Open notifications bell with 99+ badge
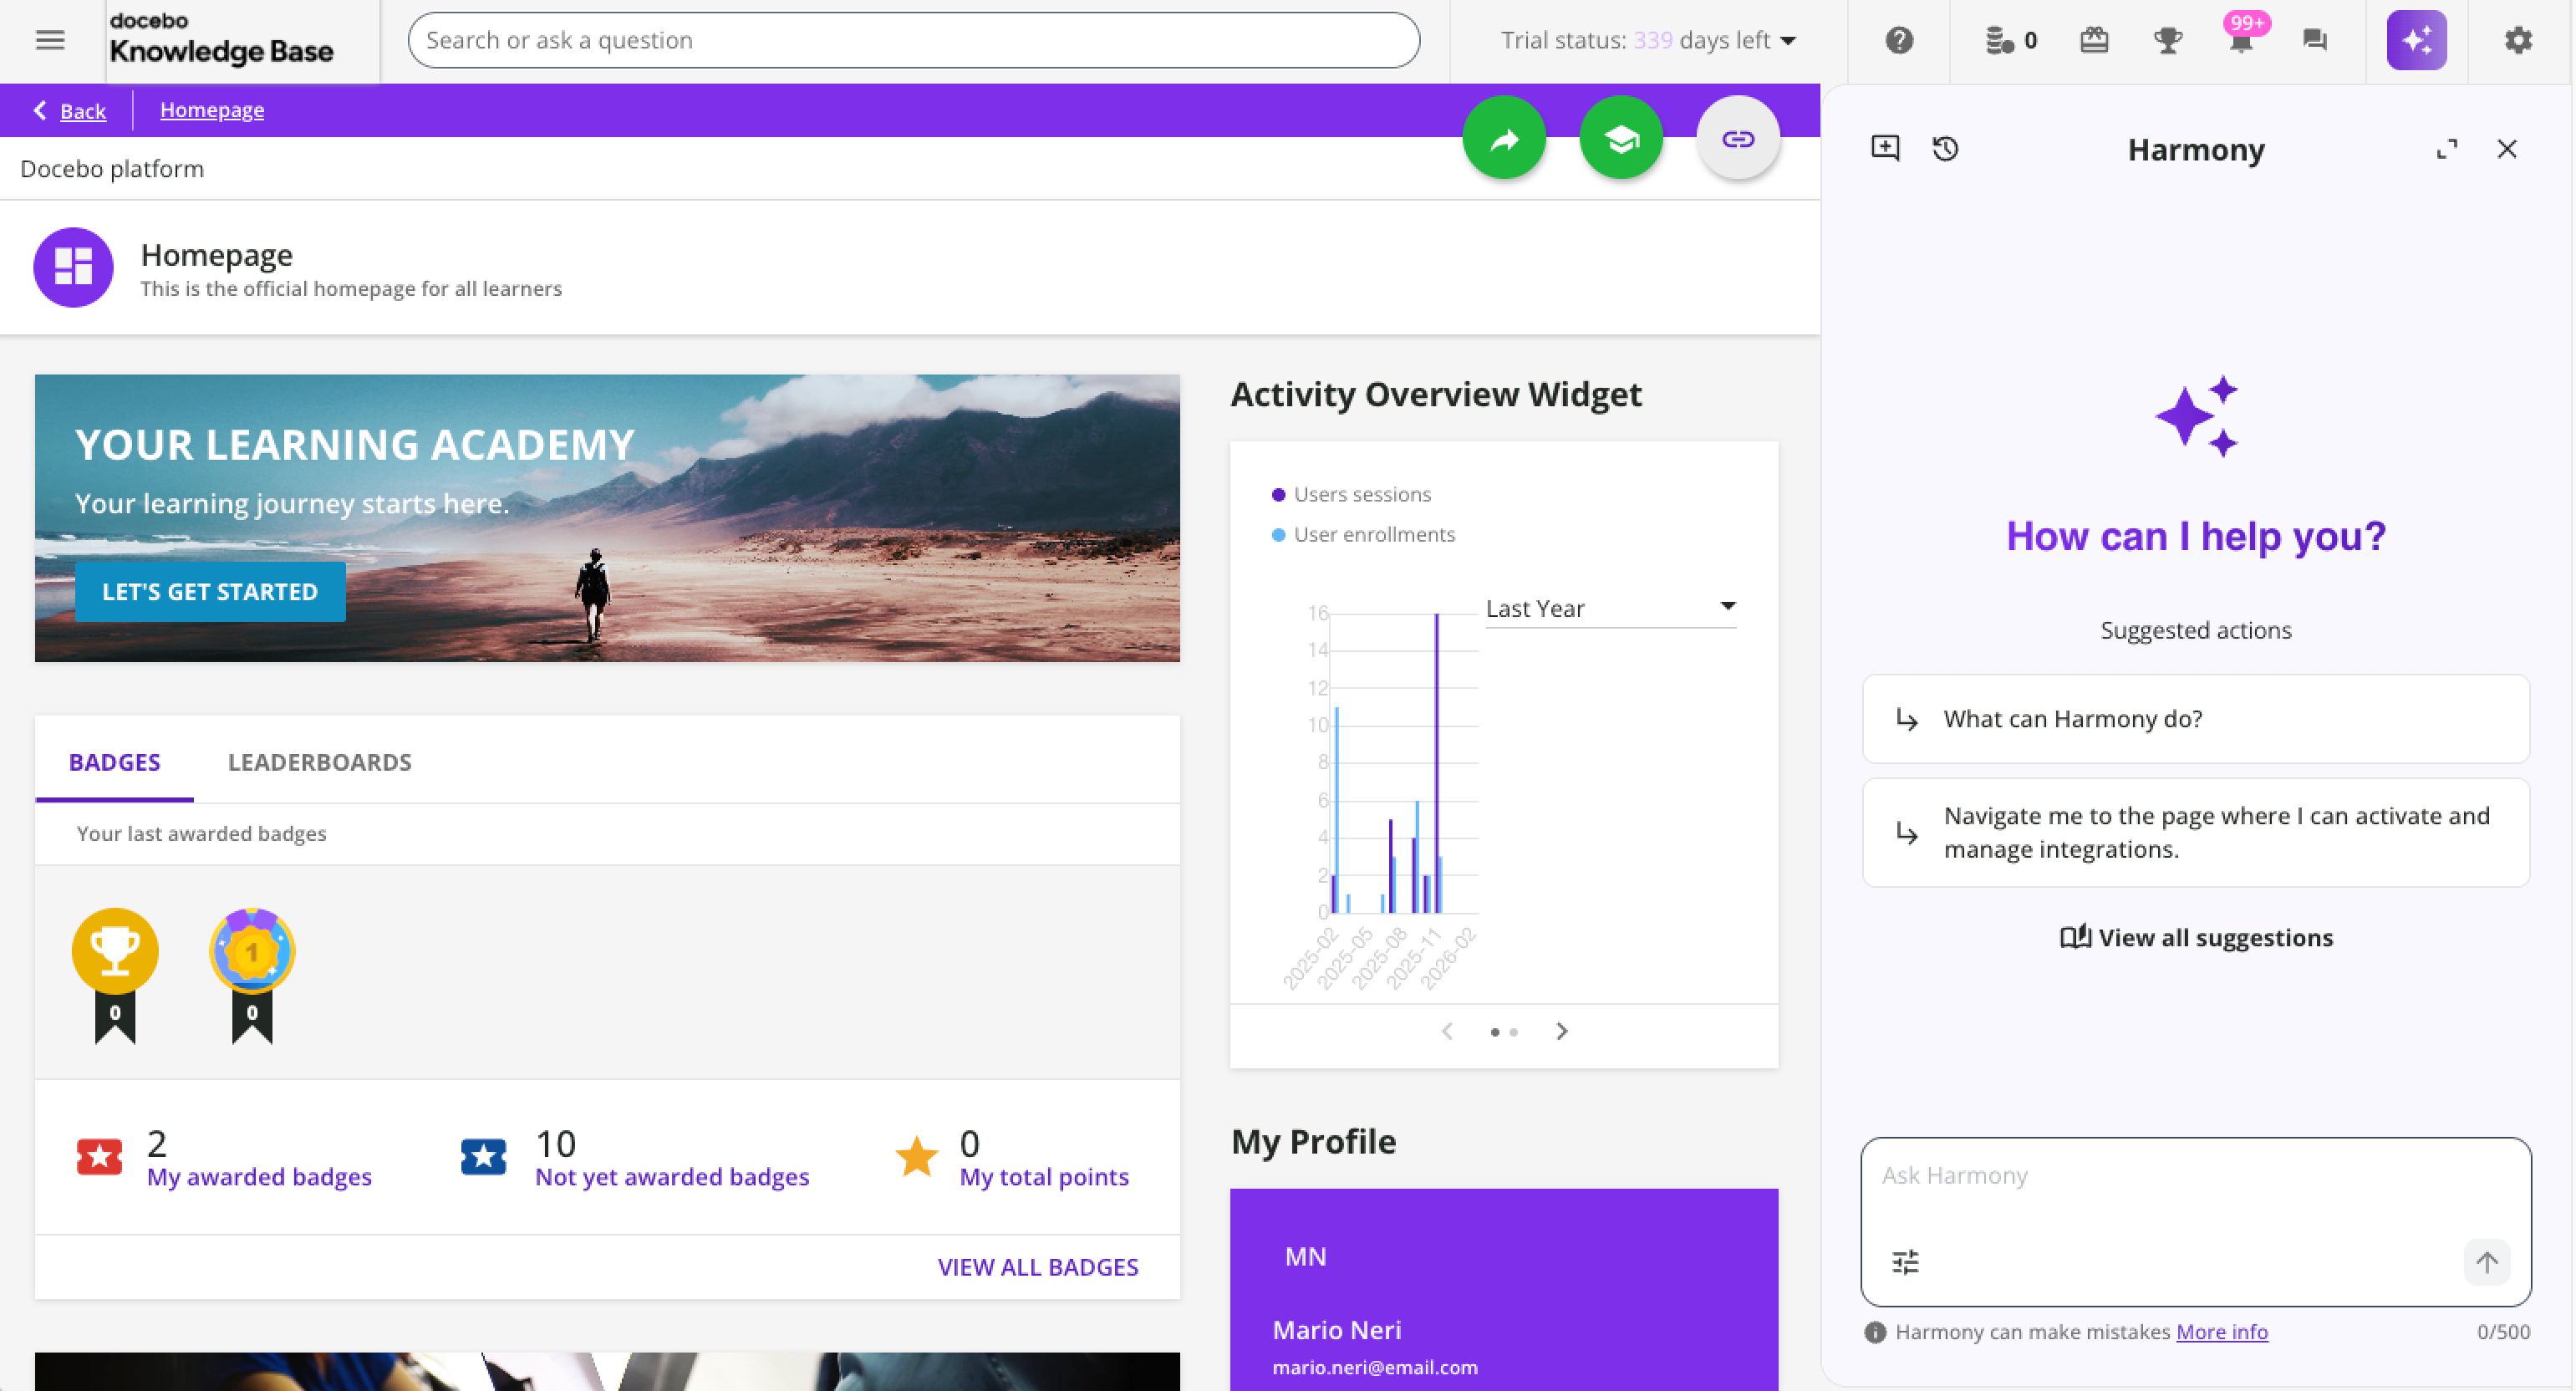 tap(2241, 40)
